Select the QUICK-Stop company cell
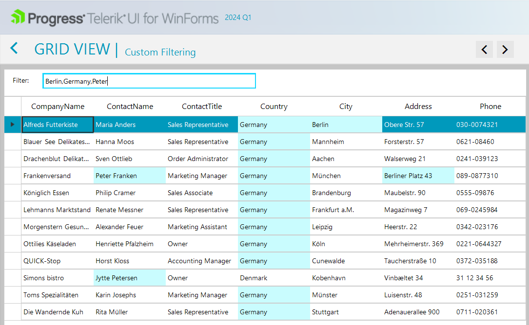The height and width of the screenshot is (325, 529). point(58,261)
